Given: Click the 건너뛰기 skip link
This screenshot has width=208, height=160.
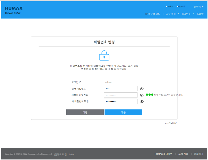Looking at the screenshot, I should [172, 123].
